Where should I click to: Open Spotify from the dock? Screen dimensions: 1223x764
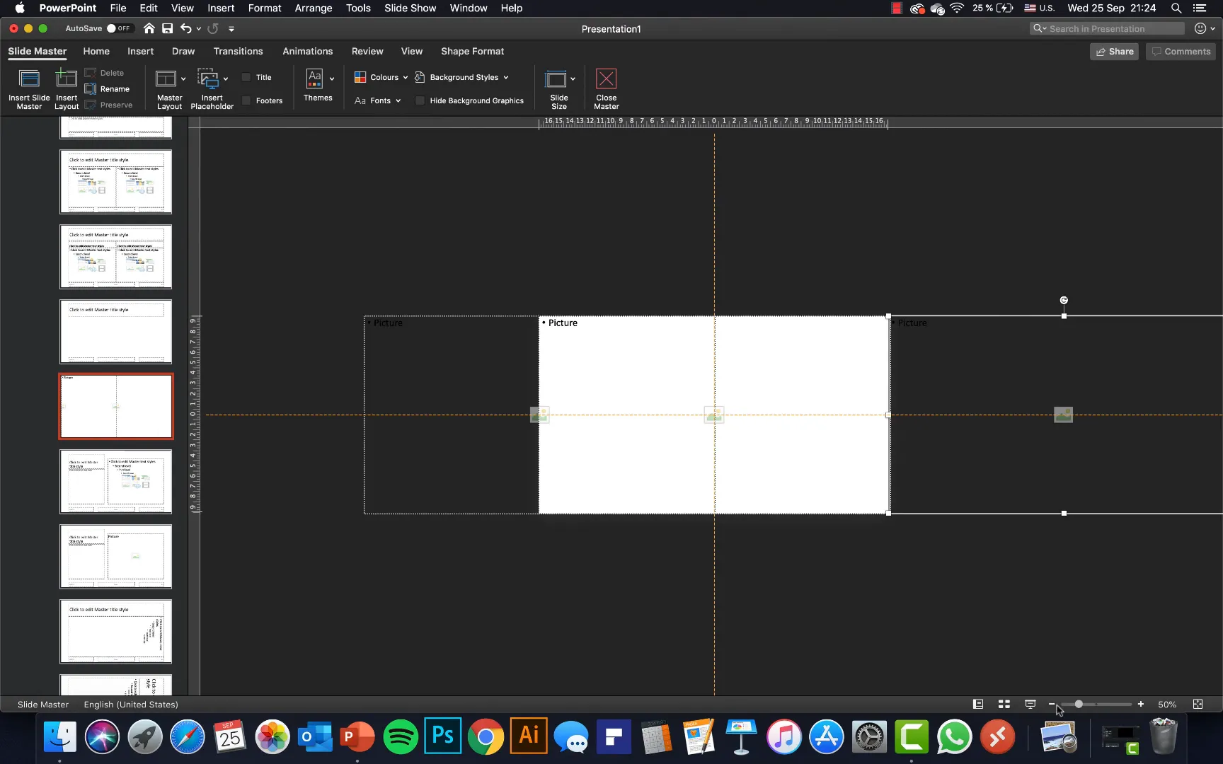click(x=401, y=736)
